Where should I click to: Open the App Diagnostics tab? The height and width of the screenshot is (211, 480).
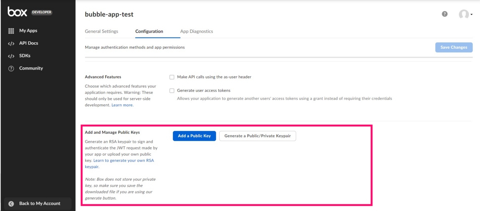pyautogui.click(x=196, y=31)
